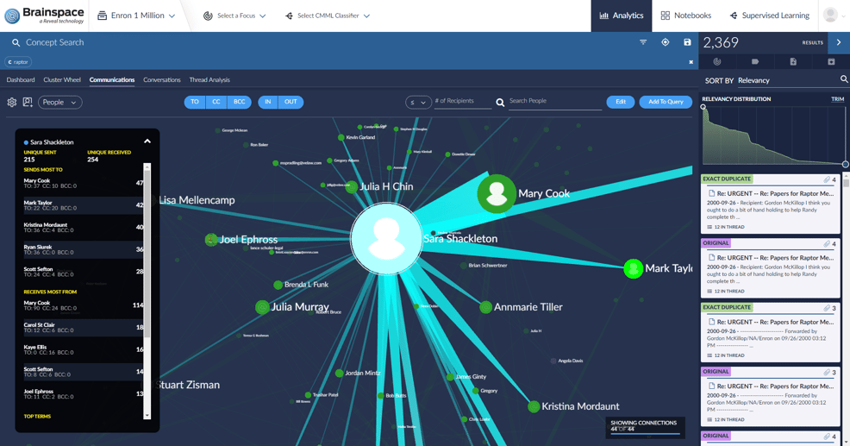Click the results search magnifier icon
850x446 pixels.
click(x=844, y=79)
